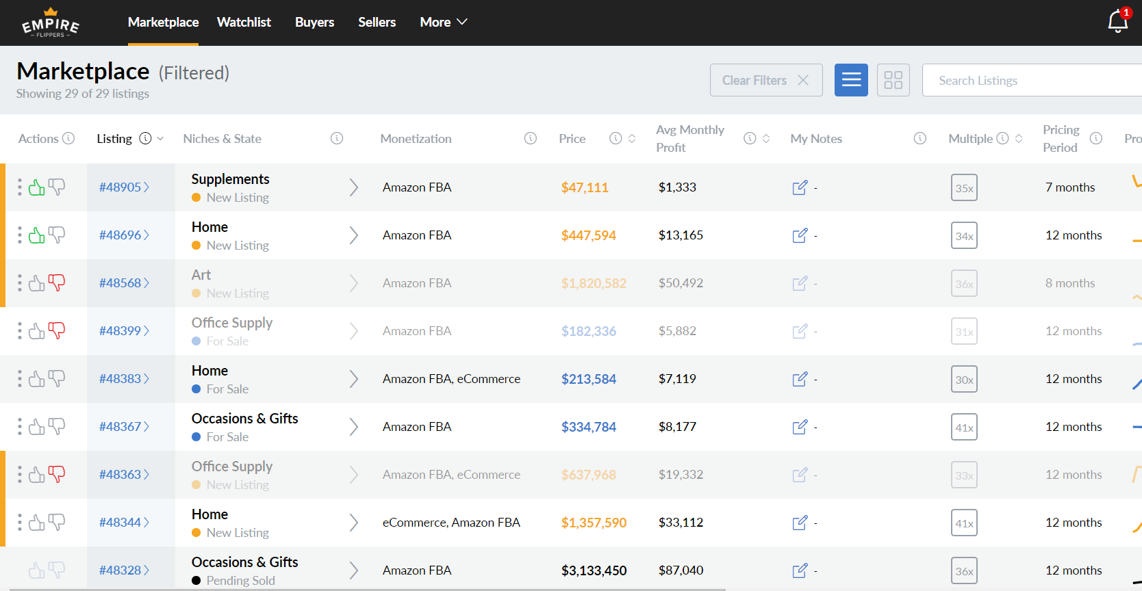Screen dimensions: 1142x591
Task: Expand the More menu in the navbar
Action: 443,23
